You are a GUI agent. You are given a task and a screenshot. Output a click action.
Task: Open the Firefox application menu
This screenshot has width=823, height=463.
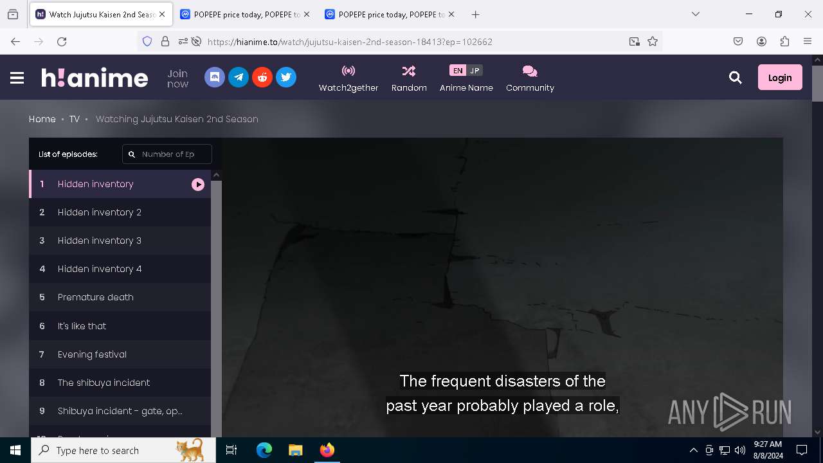(x=808, y=41)
